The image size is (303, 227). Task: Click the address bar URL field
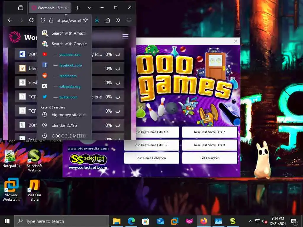tap(69, 20)
